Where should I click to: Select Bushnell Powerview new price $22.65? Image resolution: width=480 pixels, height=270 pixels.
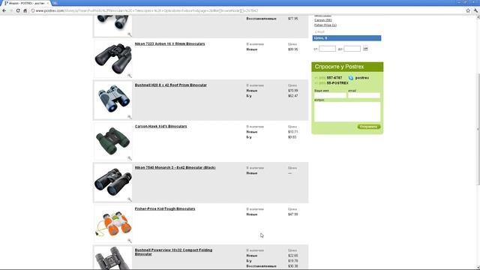tap(293, 256)
